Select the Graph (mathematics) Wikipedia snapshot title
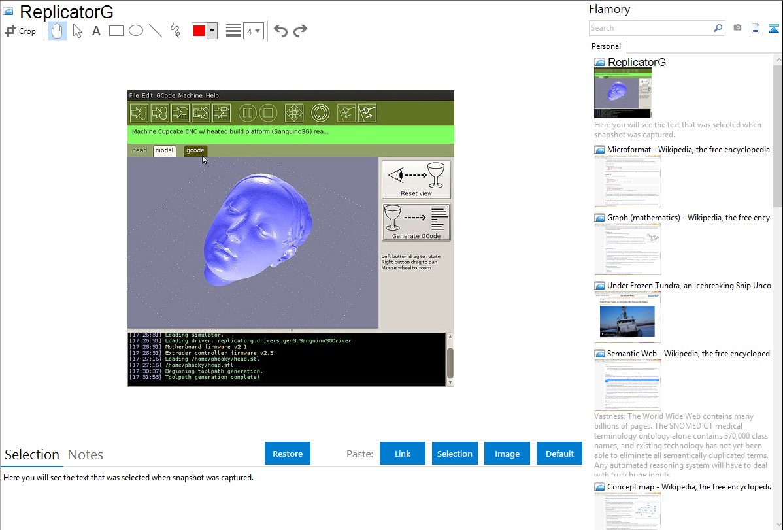This screenshot has width=783, height=530. pos(688,218)
